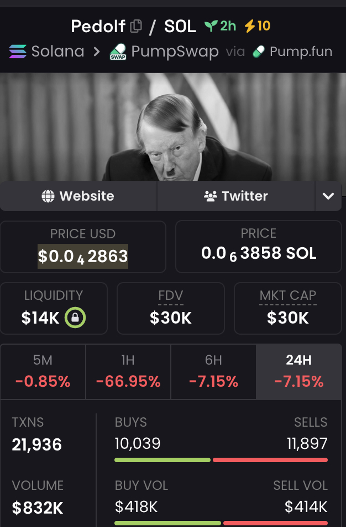This screenshot has height=527, width=346.
Task: Select the 5M timeframe tab
Action: tap(43, 371)
